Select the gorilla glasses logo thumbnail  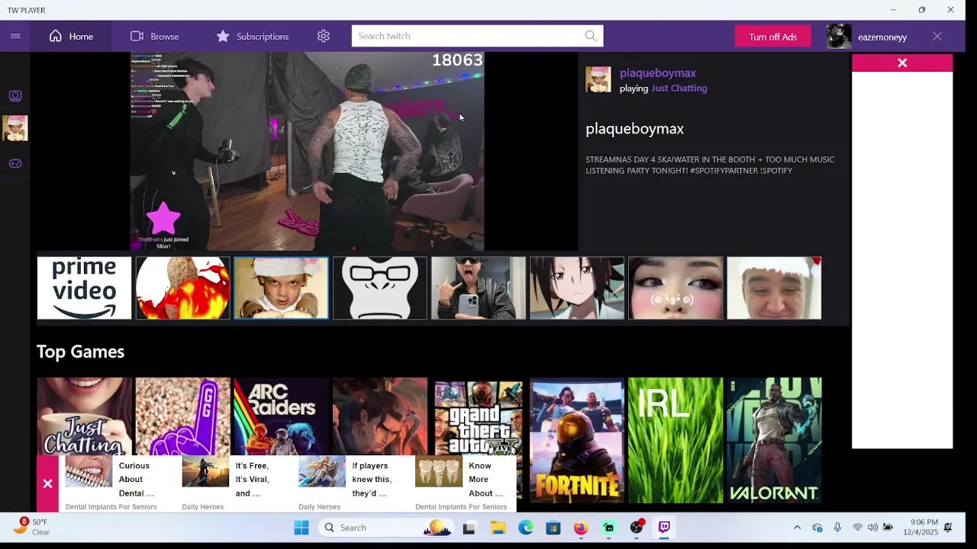379,288
